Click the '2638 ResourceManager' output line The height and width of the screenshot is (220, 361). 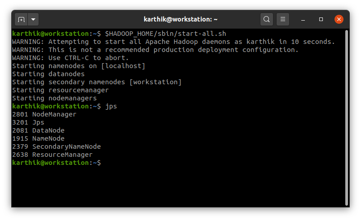[x=52, y=155]
